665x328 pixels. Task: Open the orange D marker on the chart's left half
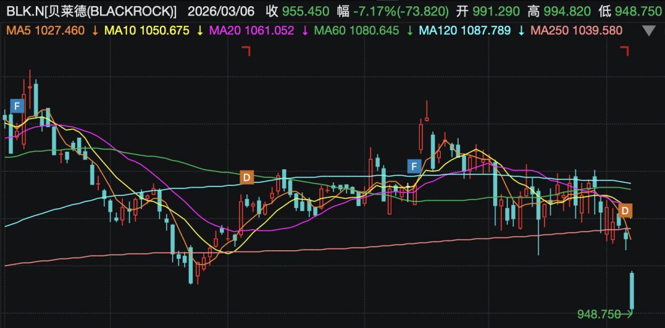tap(246, 178)
